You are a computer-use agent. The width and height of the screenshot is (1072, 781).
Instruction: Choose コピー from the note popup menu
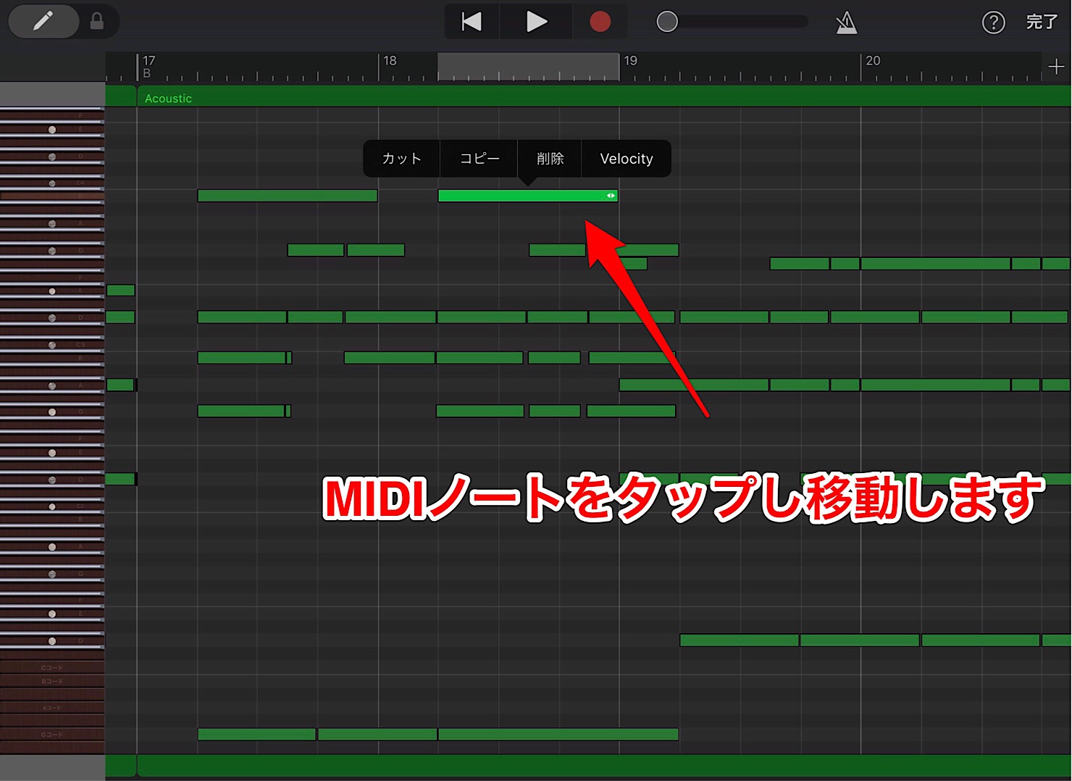pyautogui.click(x=480, y=159)
